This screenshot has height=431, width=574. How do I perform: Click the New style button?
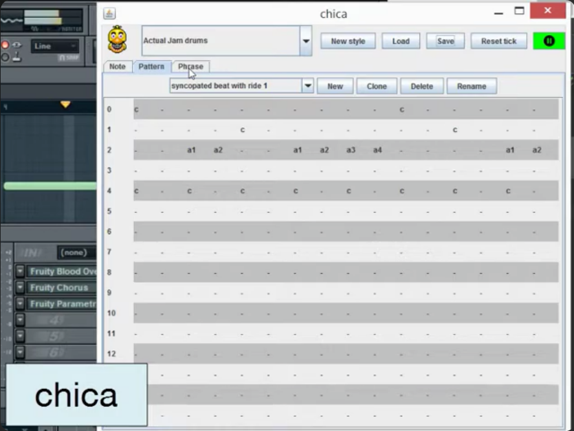[x=348, y=41]
